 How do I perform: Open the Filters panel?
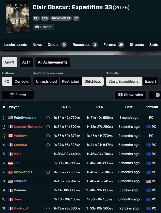(18, 95)
